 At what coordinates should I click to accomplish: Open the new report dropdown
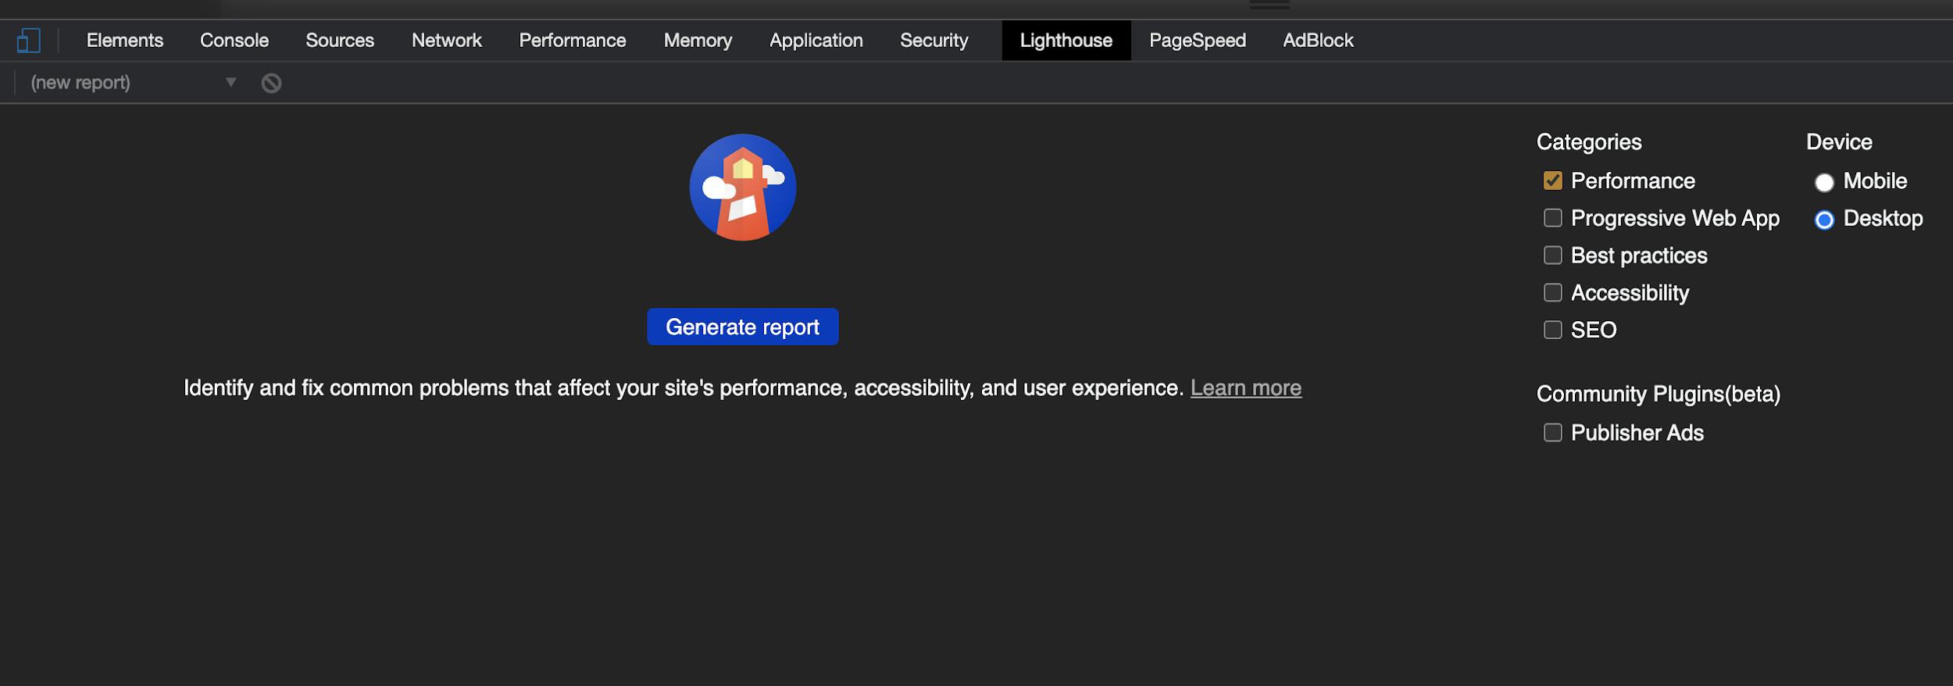point(133,83)
